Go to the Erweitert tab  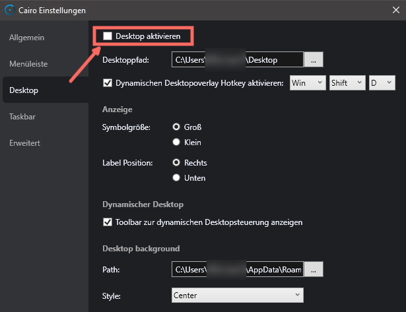pyautogui.click(x=24, y=143)
